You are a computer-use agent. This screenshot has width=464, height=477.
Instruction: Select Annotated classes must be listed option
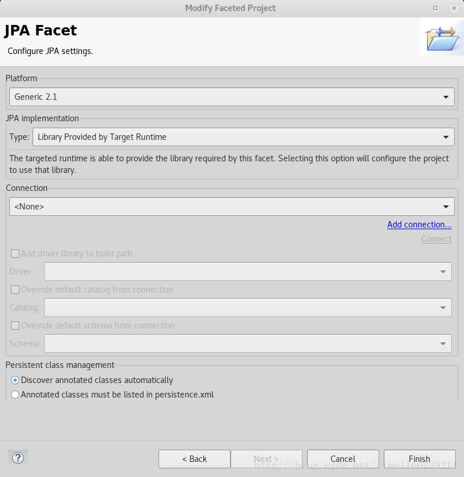click(x=15, y=395)
